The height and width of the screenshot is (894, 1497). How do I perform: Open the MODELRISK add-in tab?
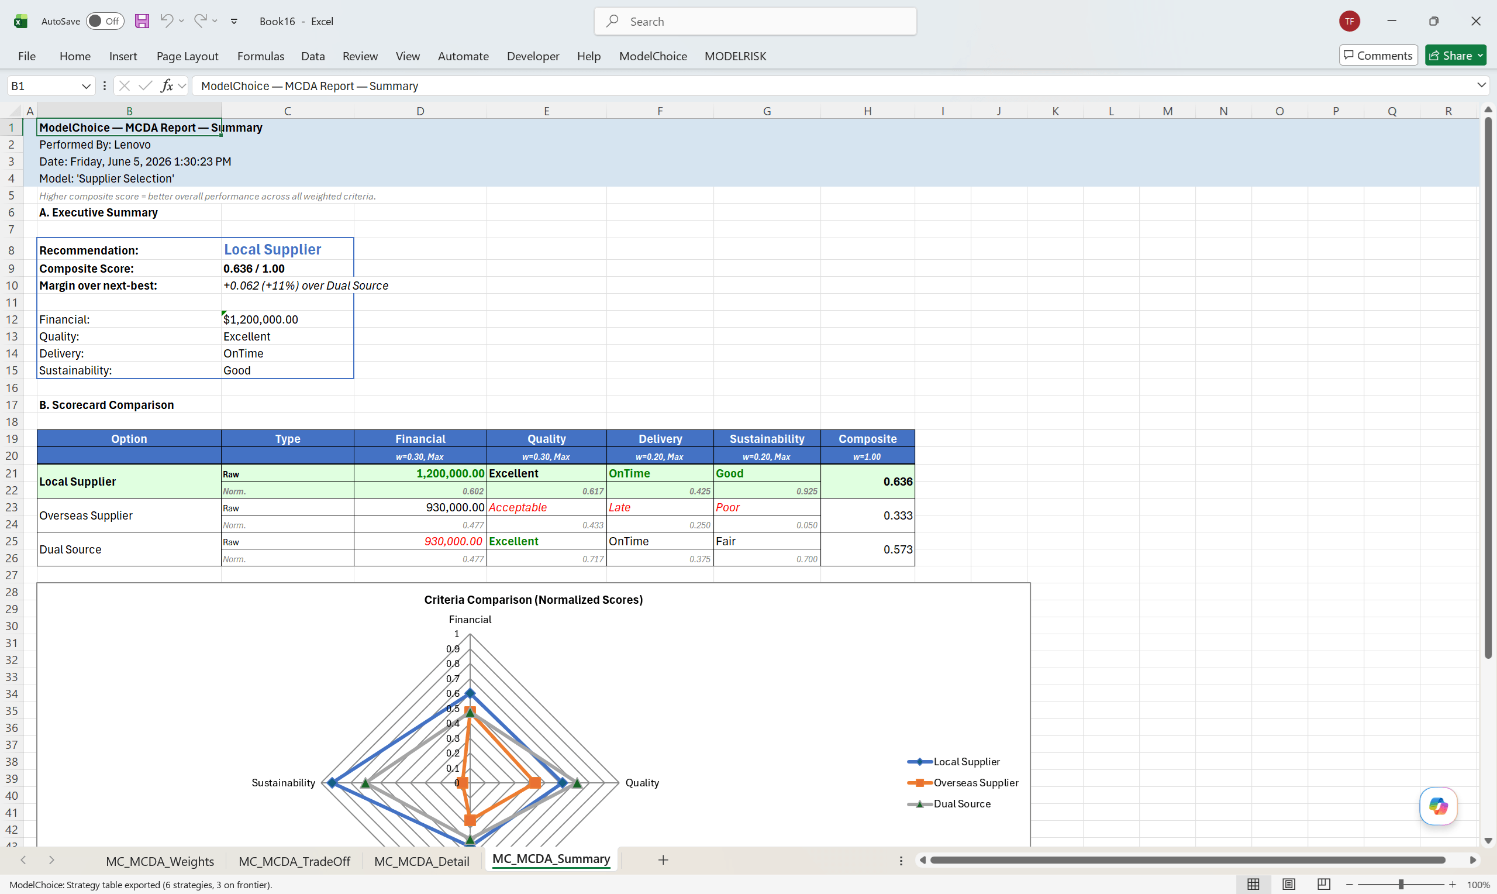(735, 56)
